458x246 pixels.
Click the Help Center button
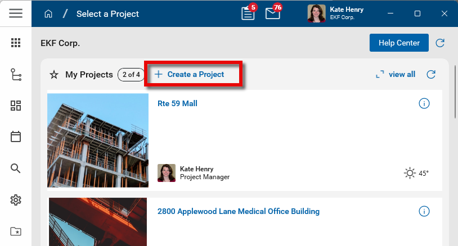(399, 43)
